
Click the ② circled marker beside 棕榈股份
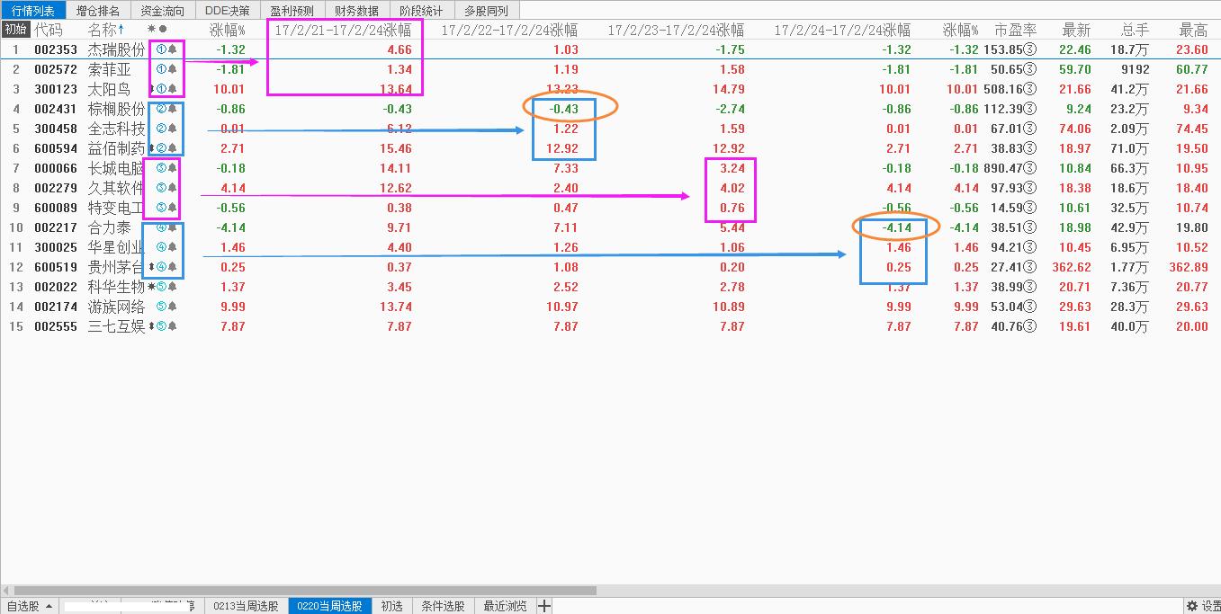(x=160, y=109)
